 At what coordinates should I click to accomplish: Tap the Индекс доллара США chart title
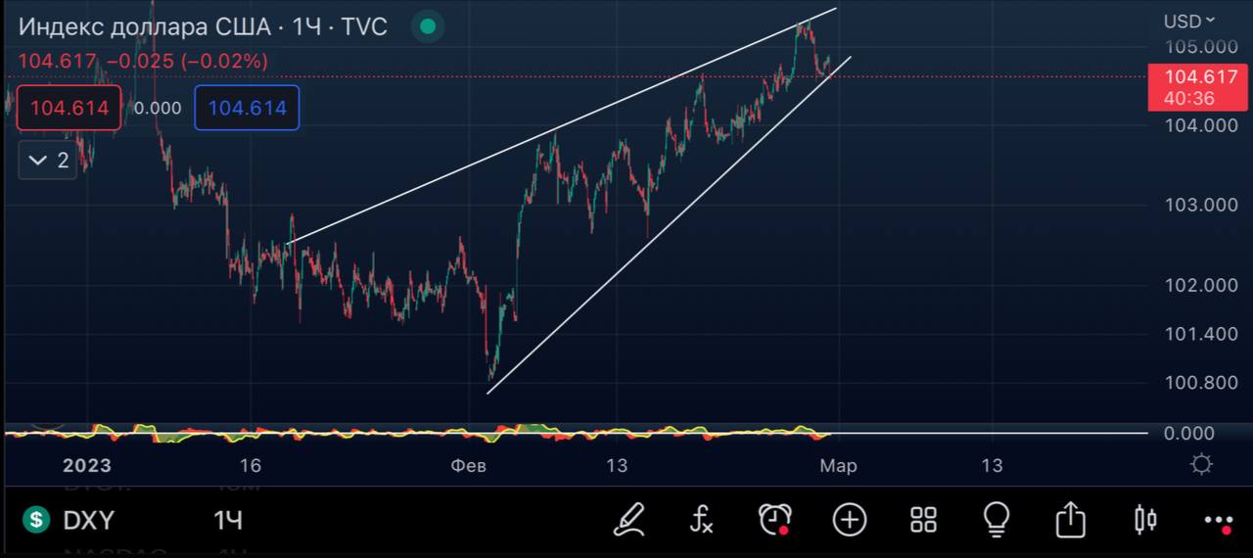202,26
